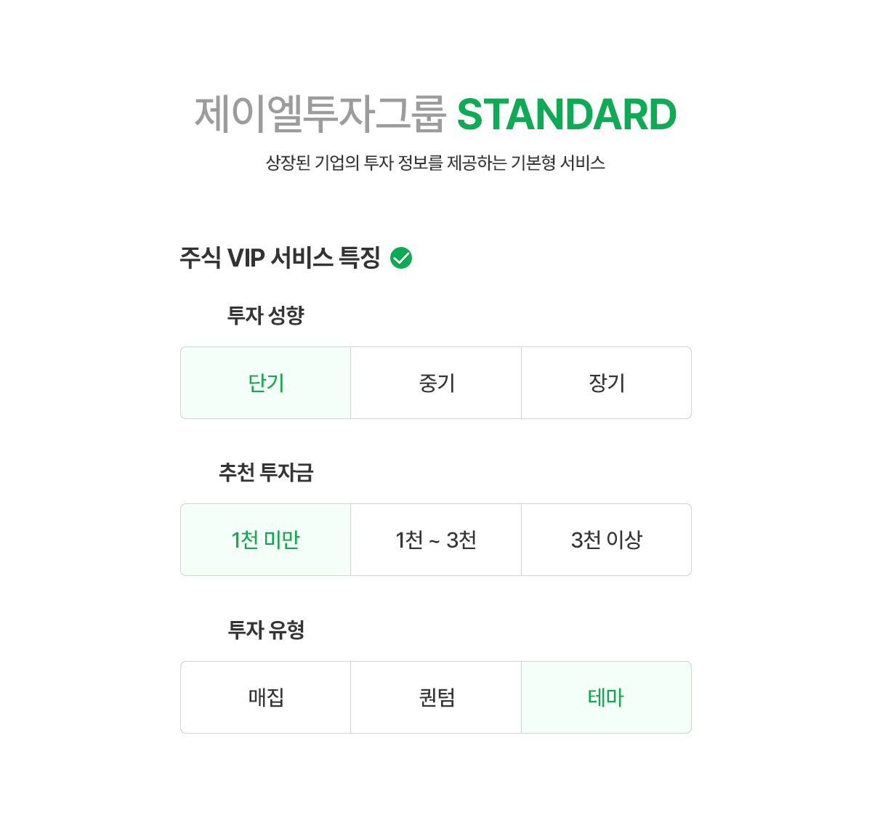Pick the 3천 이상 amount option
This screenshot has height=828, width=872.
[x=606, y=540]
